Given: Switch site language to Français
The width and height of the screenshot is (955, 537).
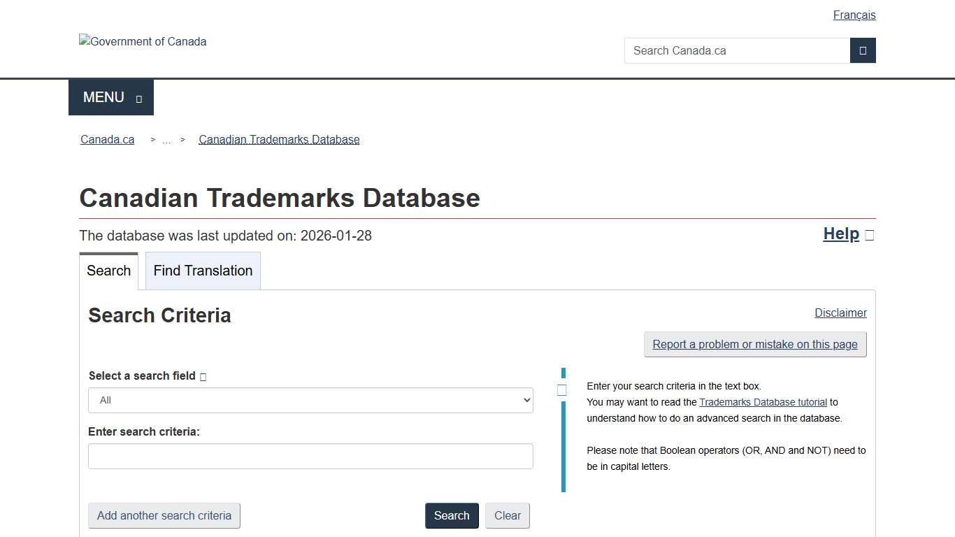Looking at the screenshot, I should pyautogui.click(x=854, y=15).
